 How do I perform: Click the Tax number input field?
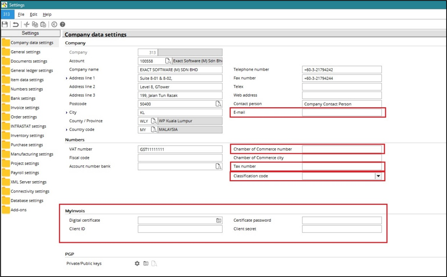click(x=341, y=166)
